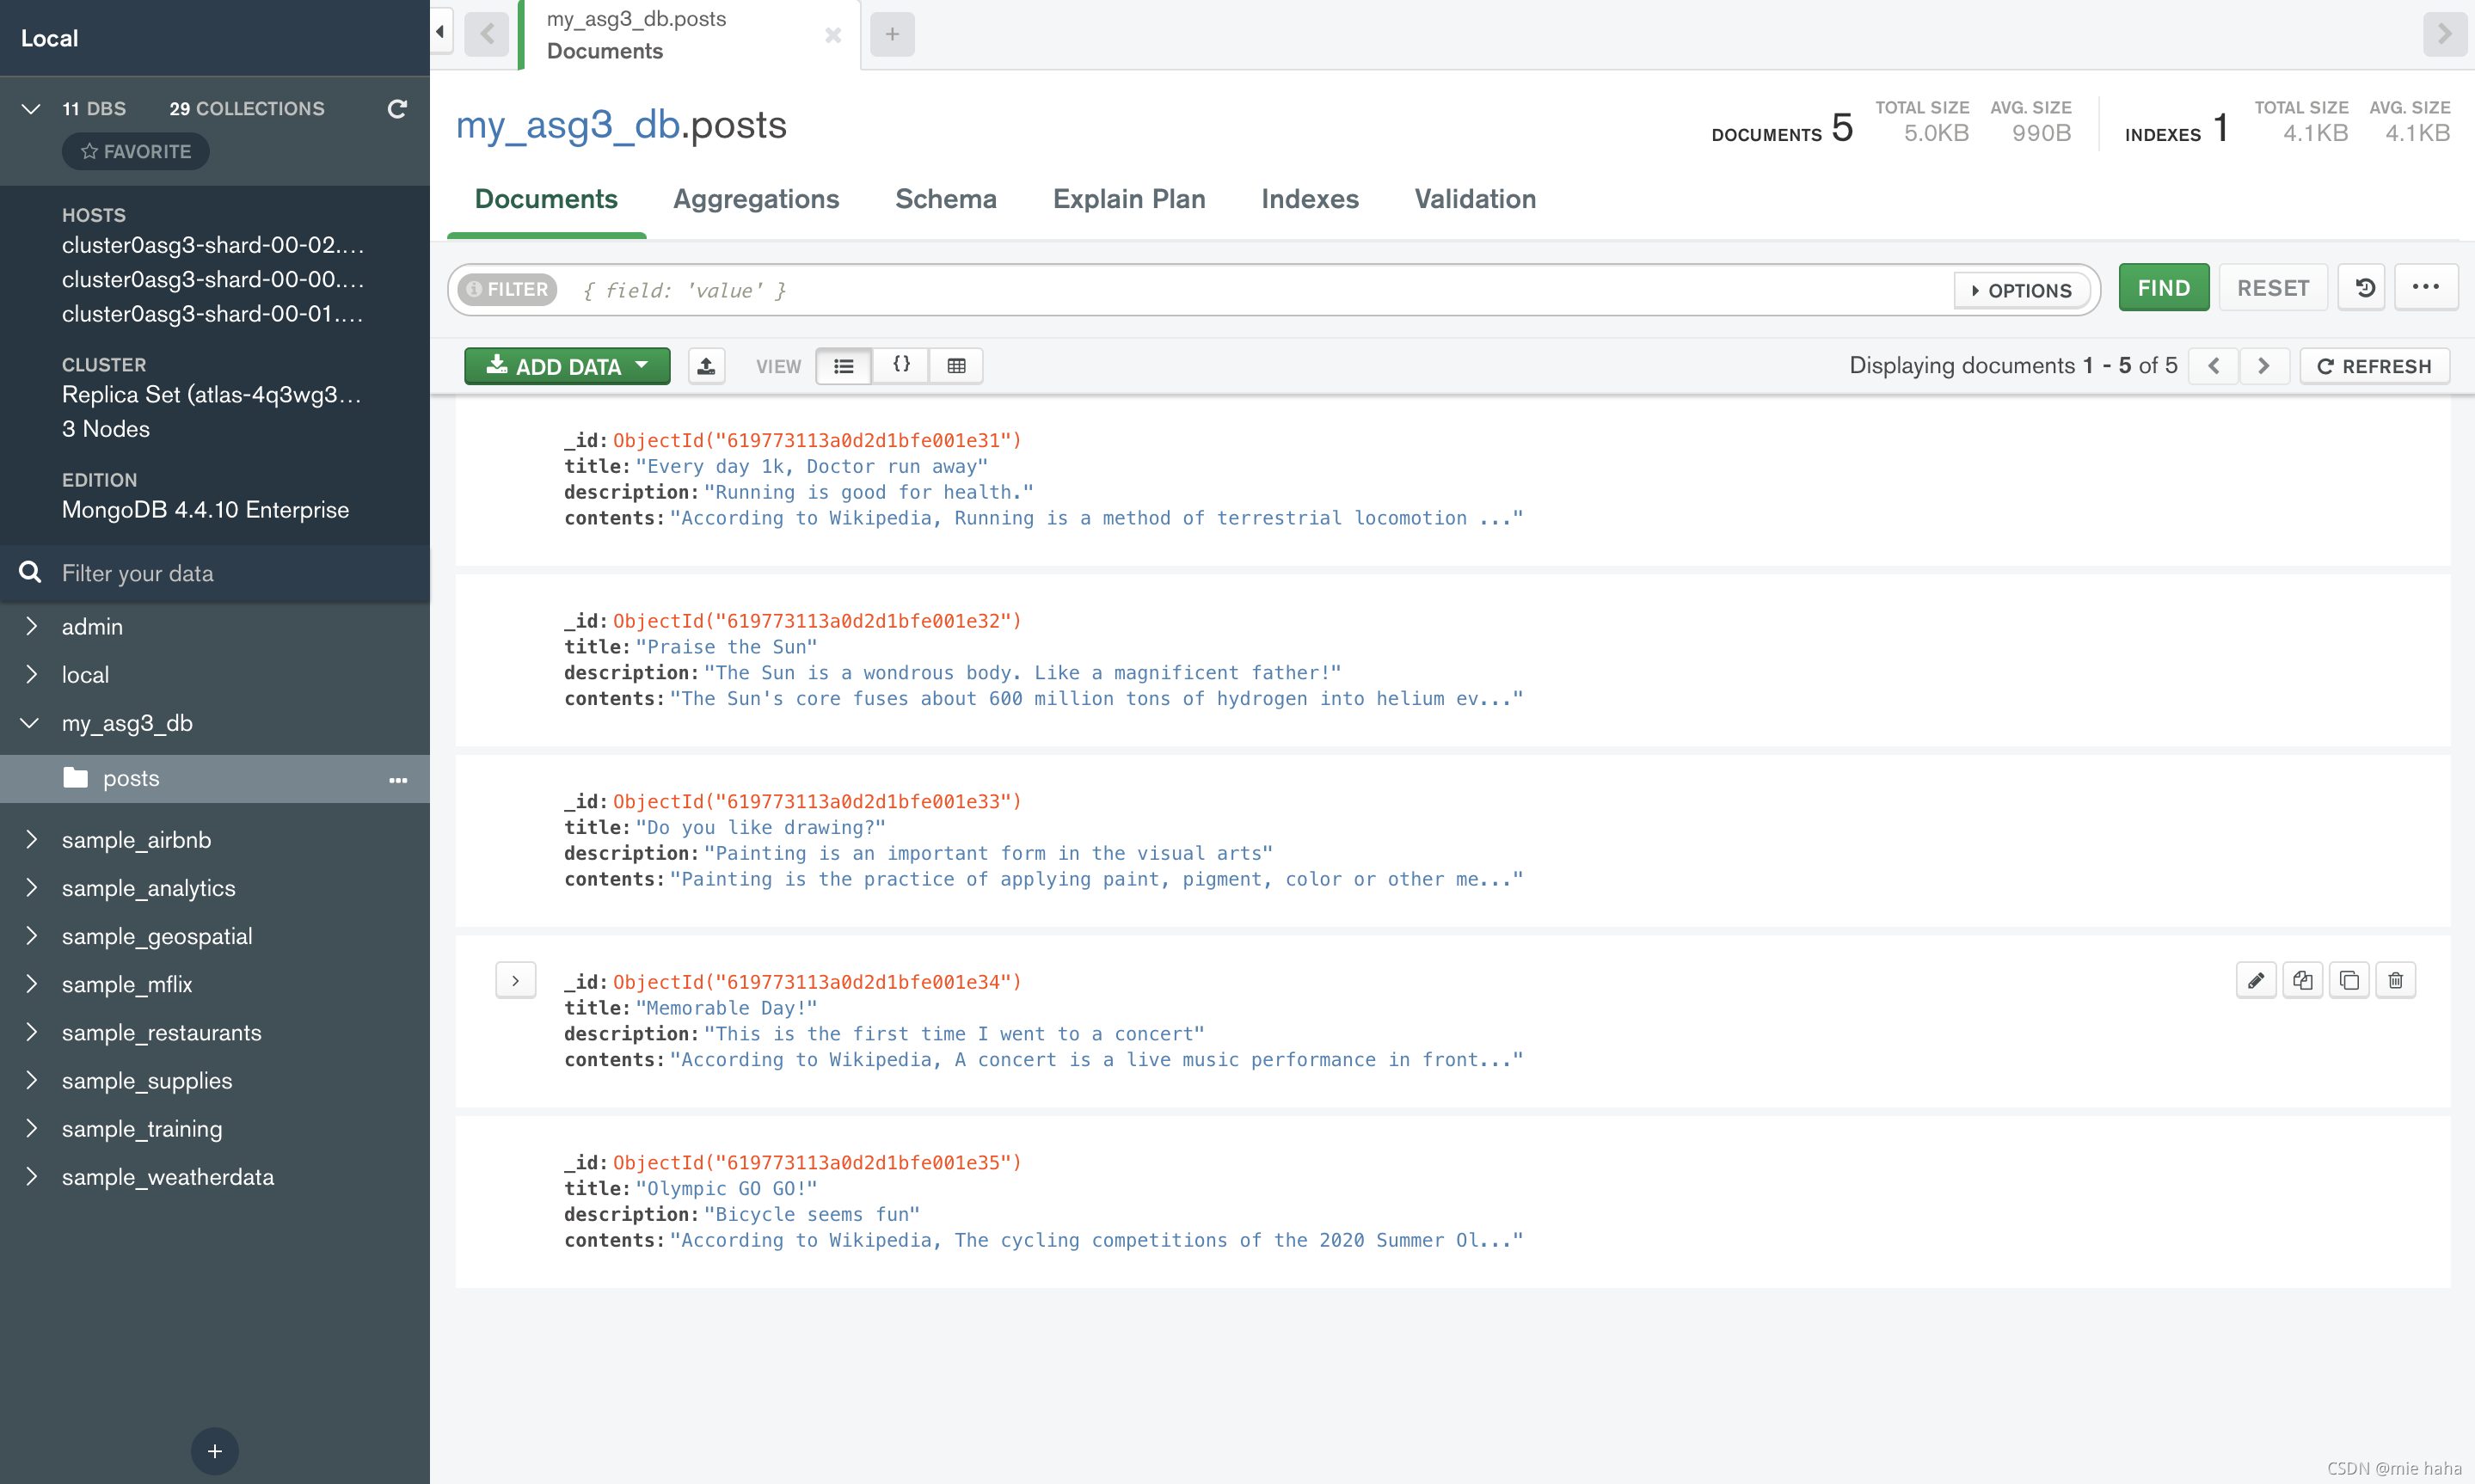The width and height of the screenshot is (2475, 1484).
Task: Click the filter query input field
Action: coord(1260,290)
